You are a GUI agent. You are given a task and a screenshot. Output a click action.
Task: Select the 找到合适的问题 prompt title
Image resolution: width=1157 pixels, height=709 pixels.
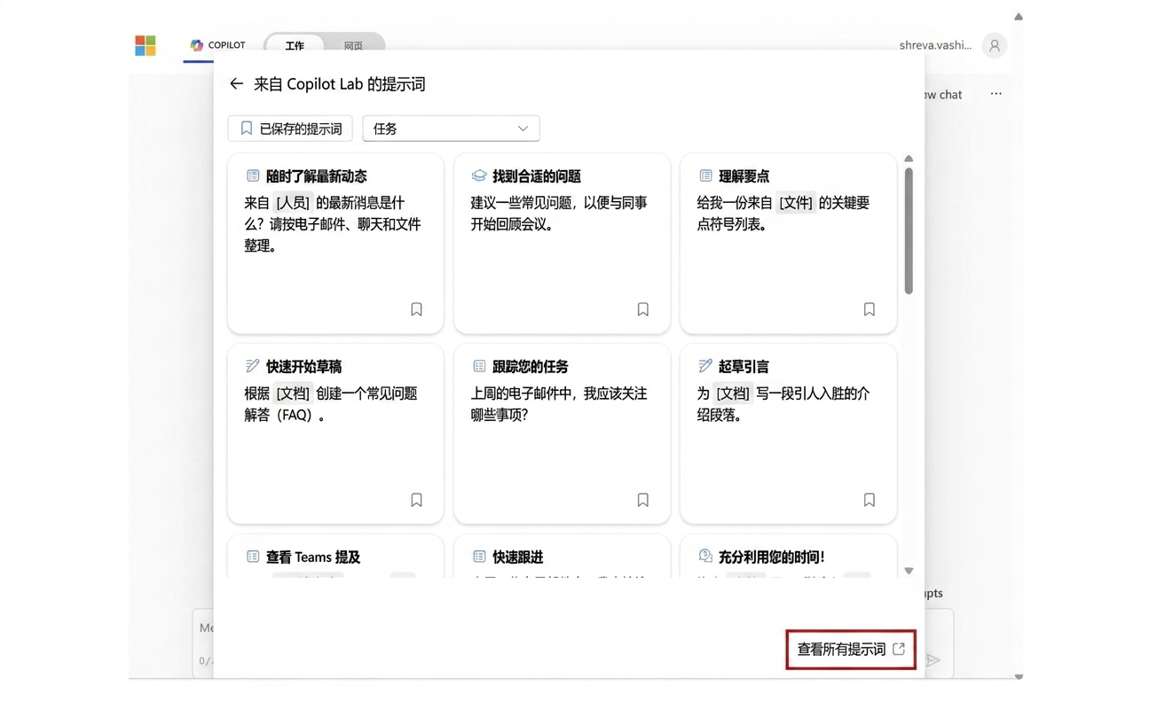click(537, 176)
